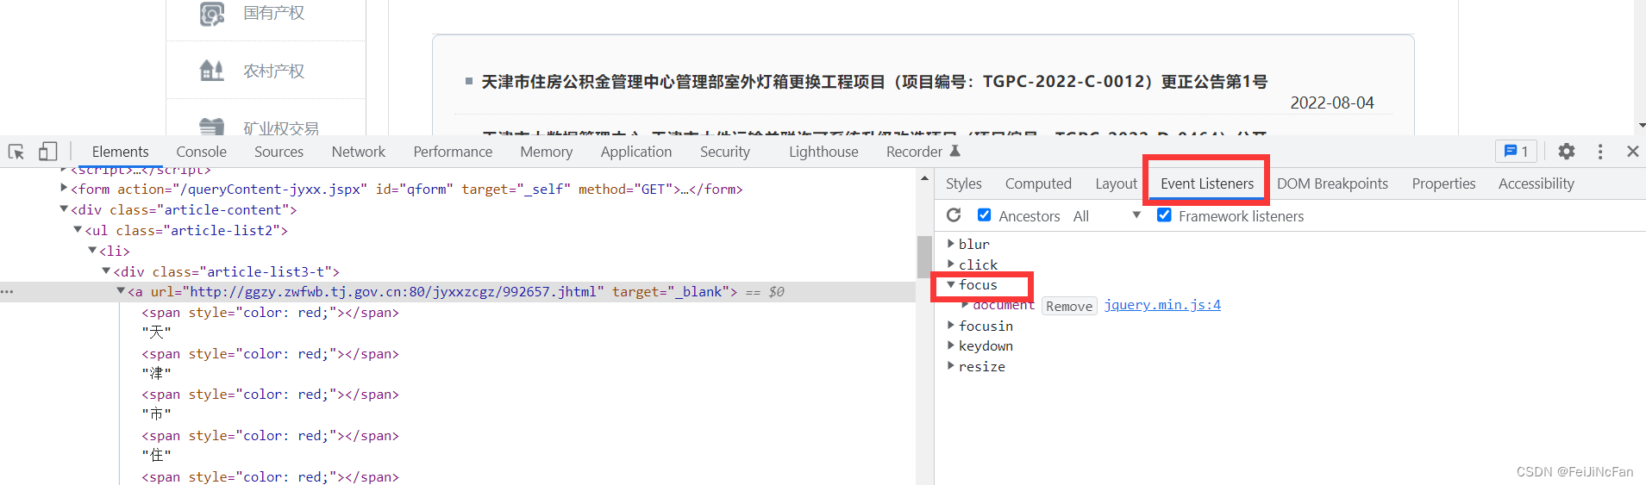
Task: Select the text node "住"
Action: point(156,456)
